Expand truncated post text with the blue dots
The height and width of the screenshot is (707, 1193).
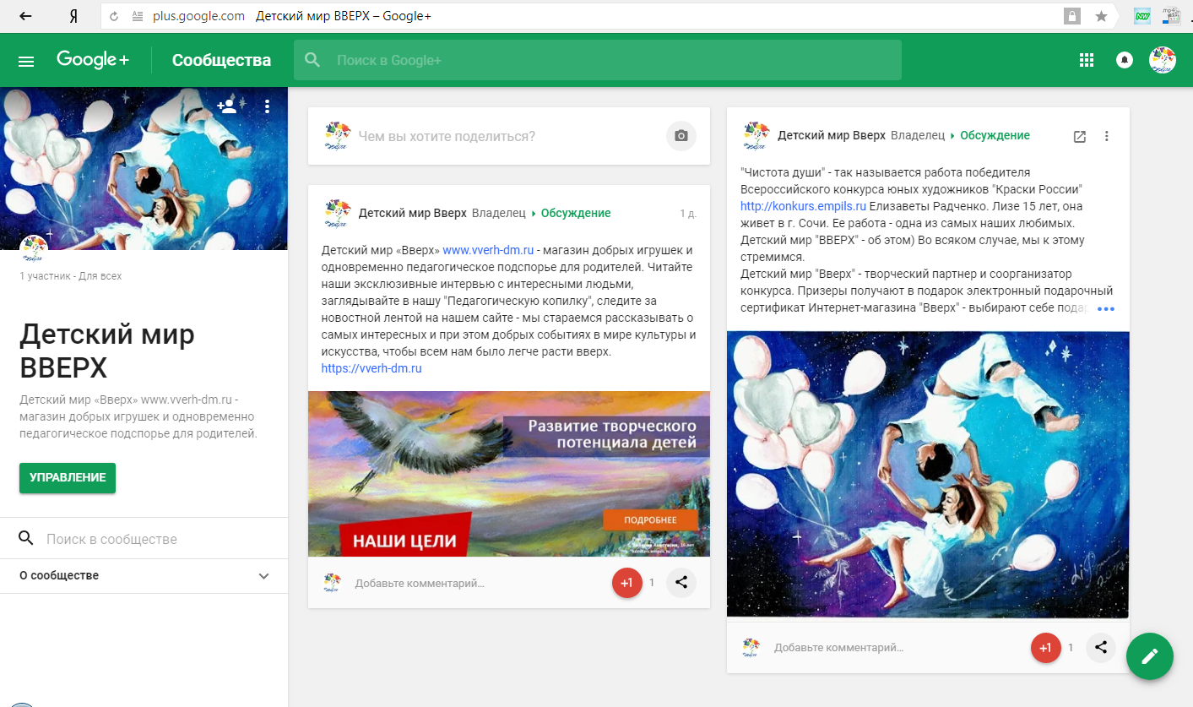point(1105,309)
